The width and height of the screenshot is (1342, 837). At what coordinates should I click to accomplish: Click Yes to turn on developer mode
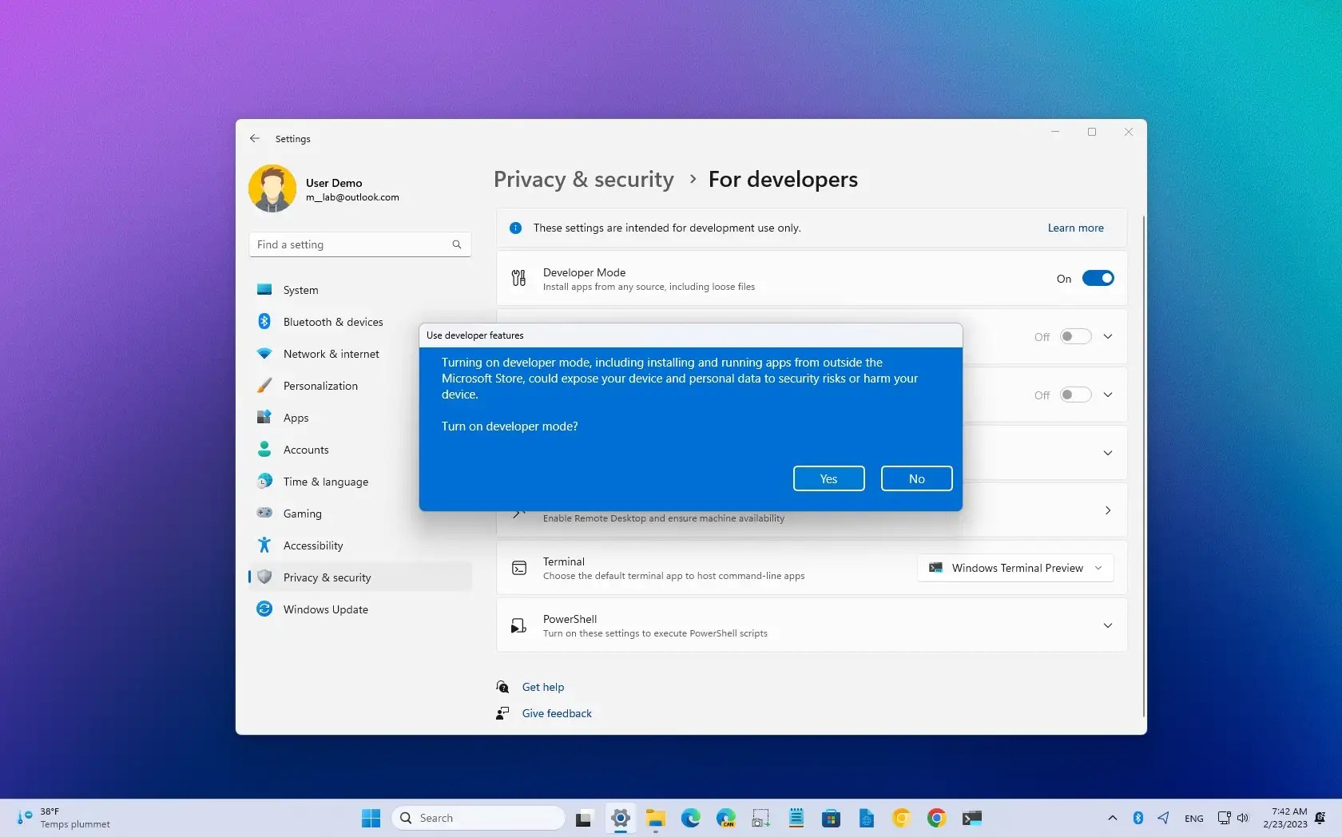coord(828,478)
